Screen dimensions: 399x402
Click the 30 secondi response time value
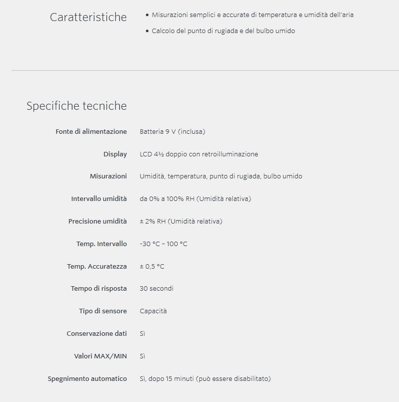pos(156,289)
